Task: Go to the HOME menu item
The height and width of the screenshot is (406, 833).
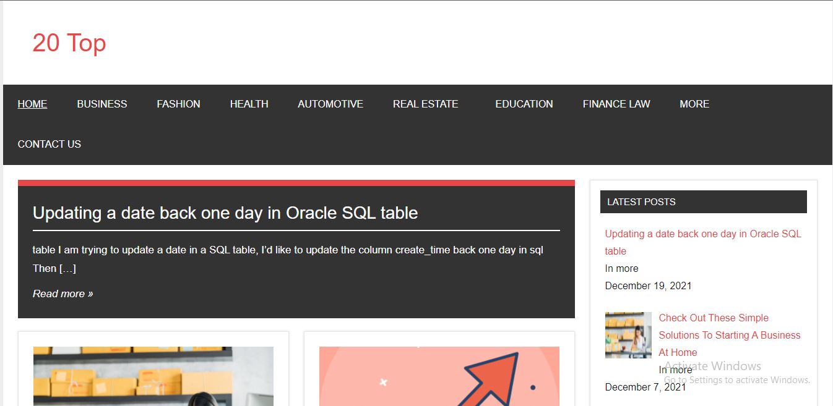Action: tap(32, 104)
